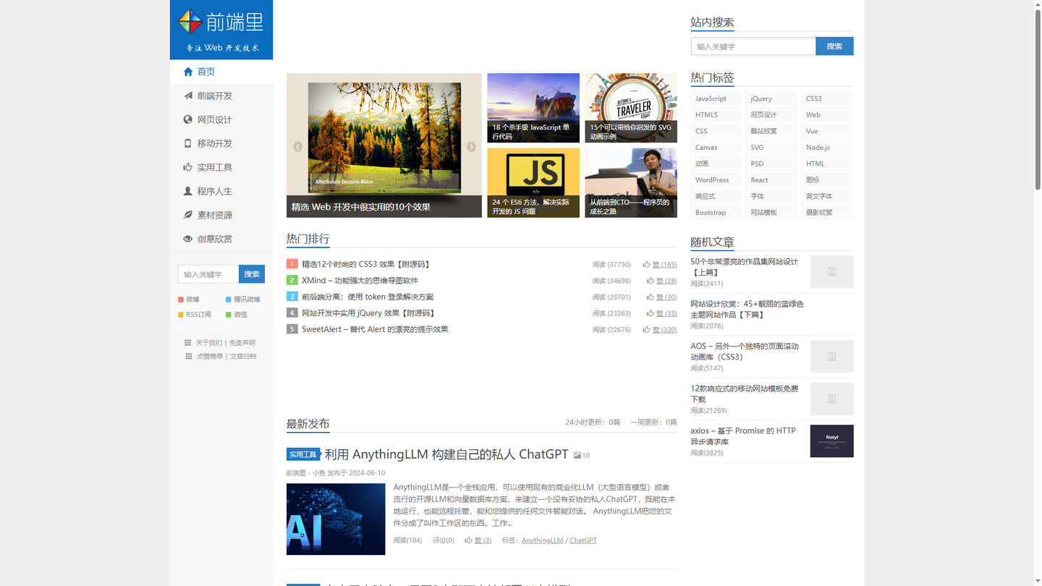Image resolution: width=1042 pixels, height=586 pixels.
Task: Open 50个非常漂亮的作品集网站设计 random article
Action: (745, 267)
